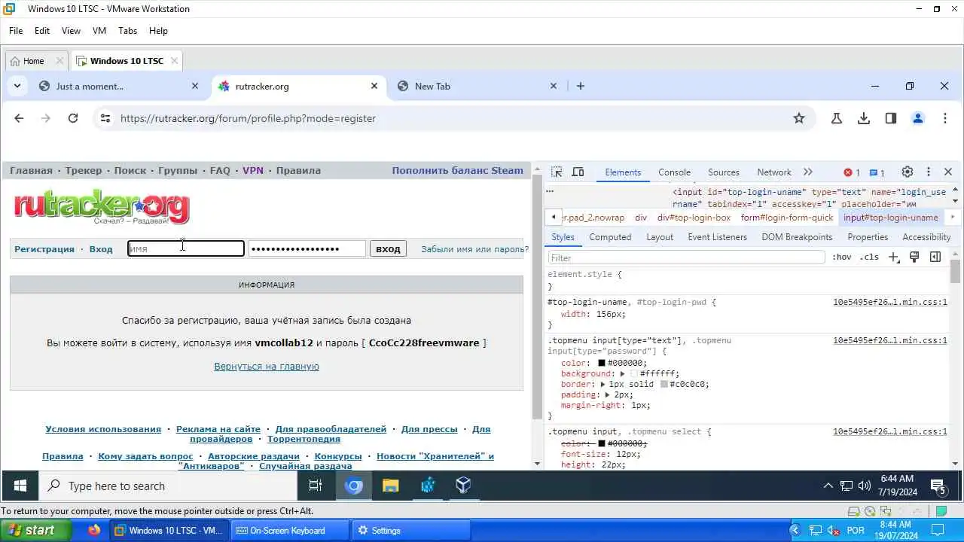Screen dimensions: 964x542
Task: Open the VMware VM menu
Action: [99, 31]
